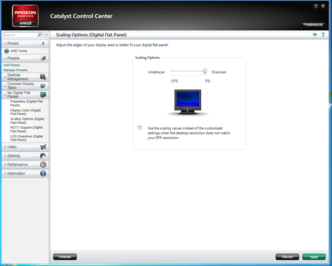The width and height of the screenshot is (332, 266).
Task: Close the Catalyst Control Center window
Action: click(323, 6)
